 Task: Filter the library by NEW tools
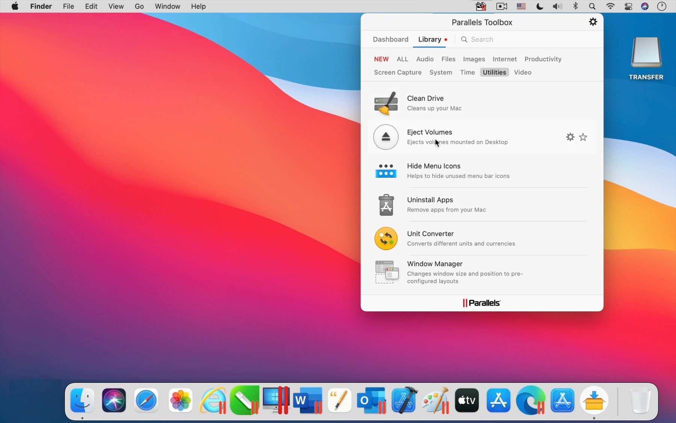[381, 59]
